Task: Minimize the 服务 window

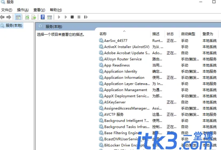Action: click(201, 2)
